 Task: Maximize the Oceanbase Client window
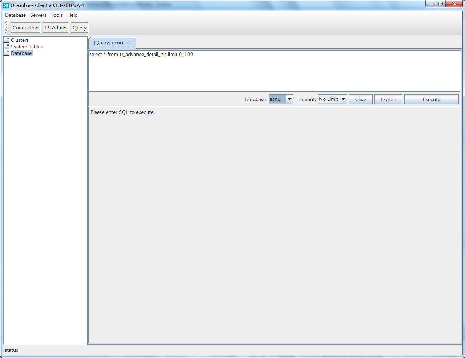(x=441, y=4)
